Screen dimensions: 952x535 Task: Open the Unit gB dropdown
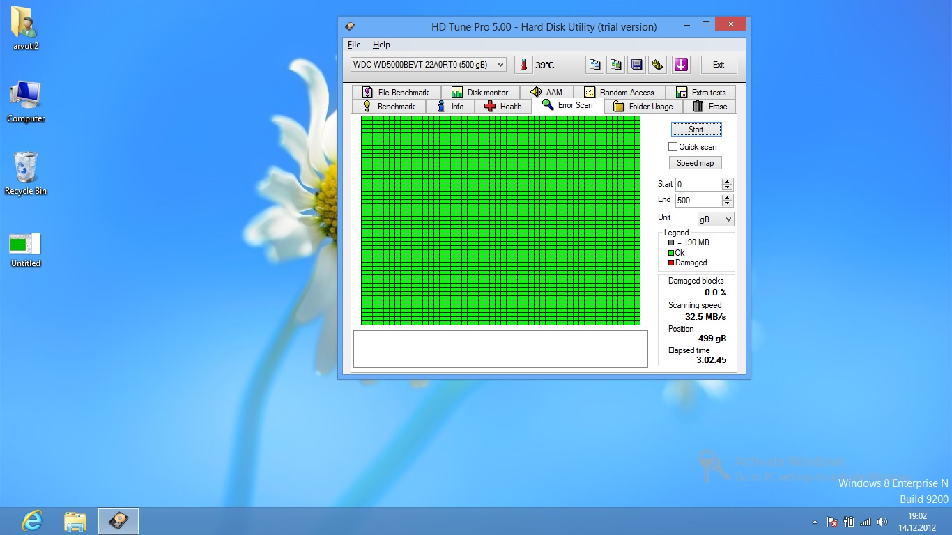[x=716, y=219]
